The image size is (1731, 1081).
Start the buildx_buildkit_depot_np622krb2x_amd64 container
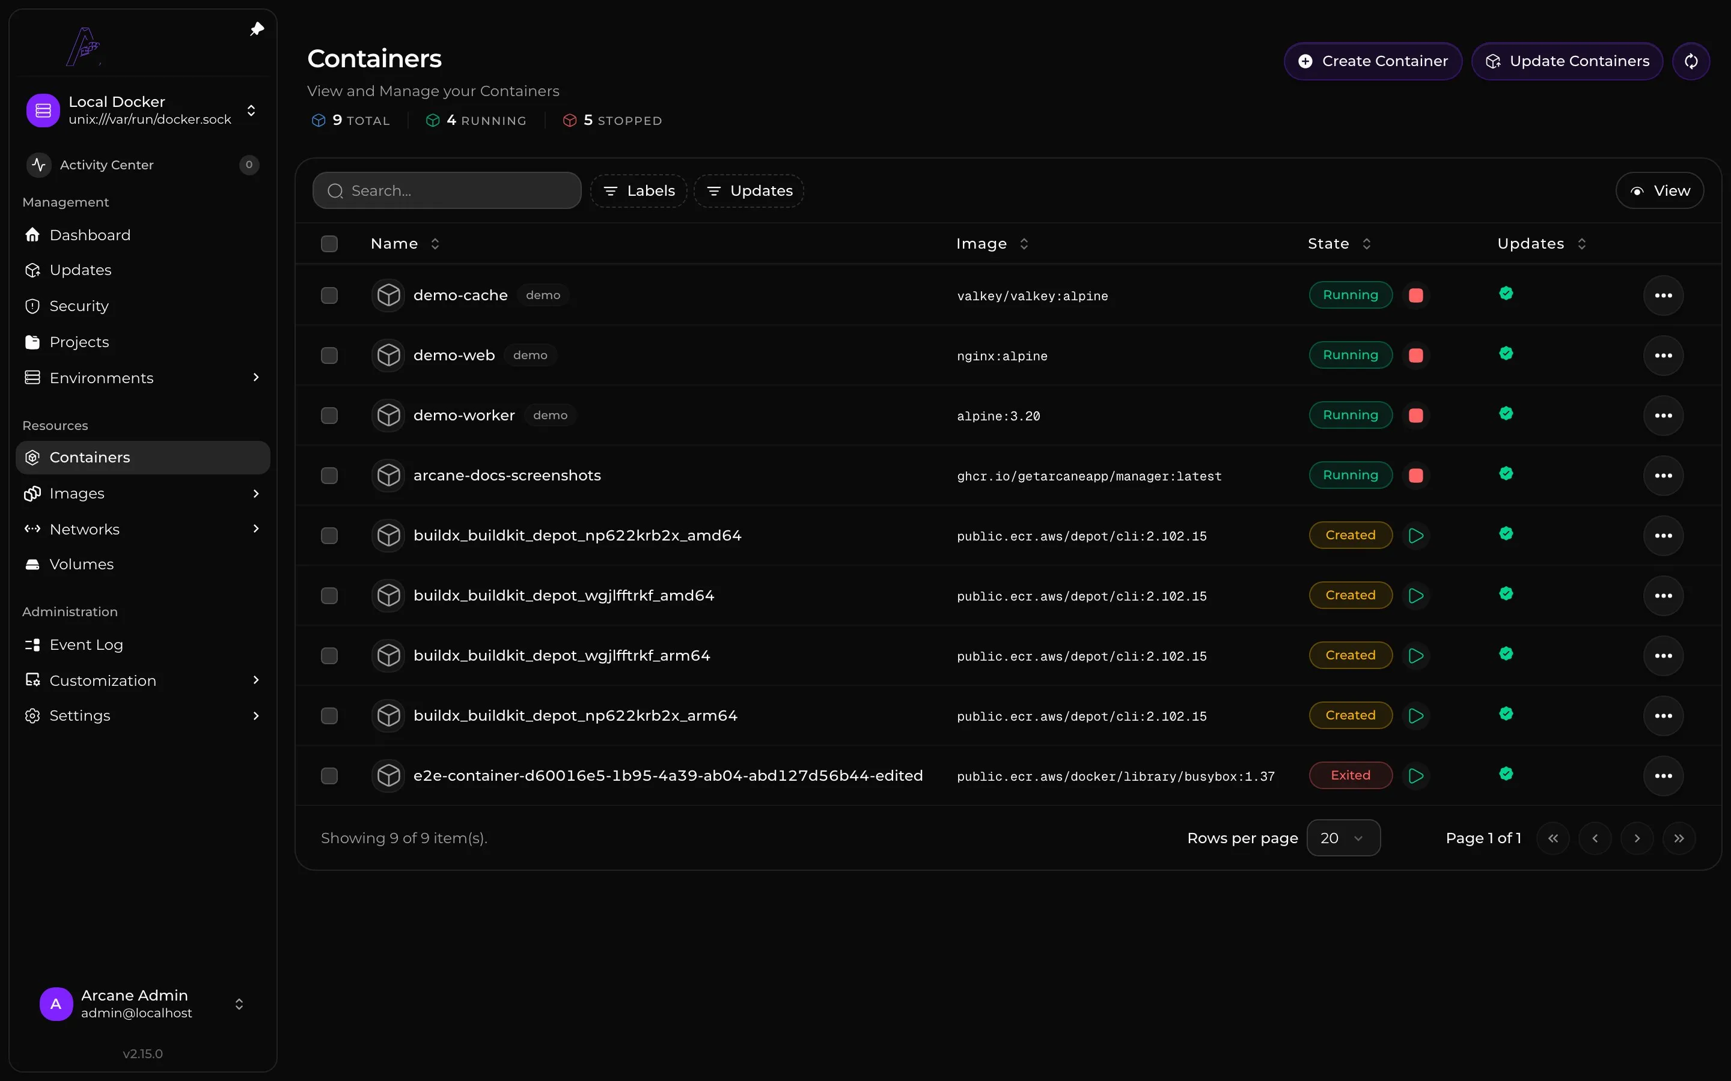pos(1415,536)
